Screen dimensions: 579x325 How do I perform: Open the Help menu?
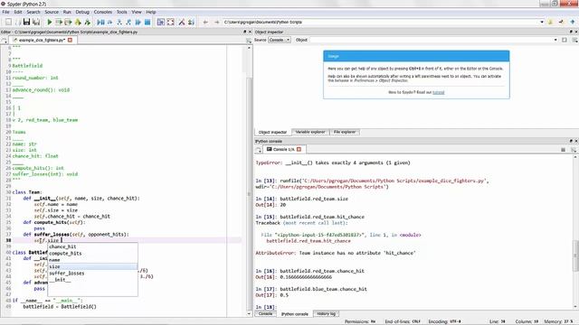(x=151, y=12)
